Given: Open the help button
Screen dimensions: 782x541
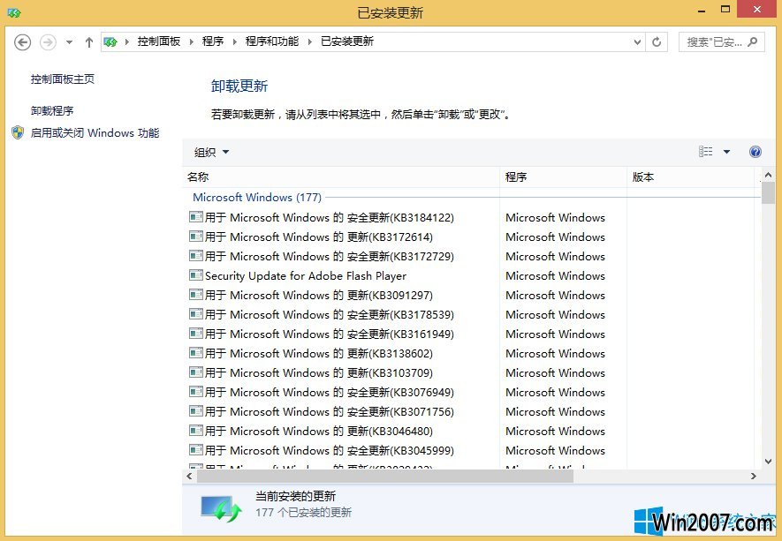Looking at the screenshot, I should (x=755, y=152).
